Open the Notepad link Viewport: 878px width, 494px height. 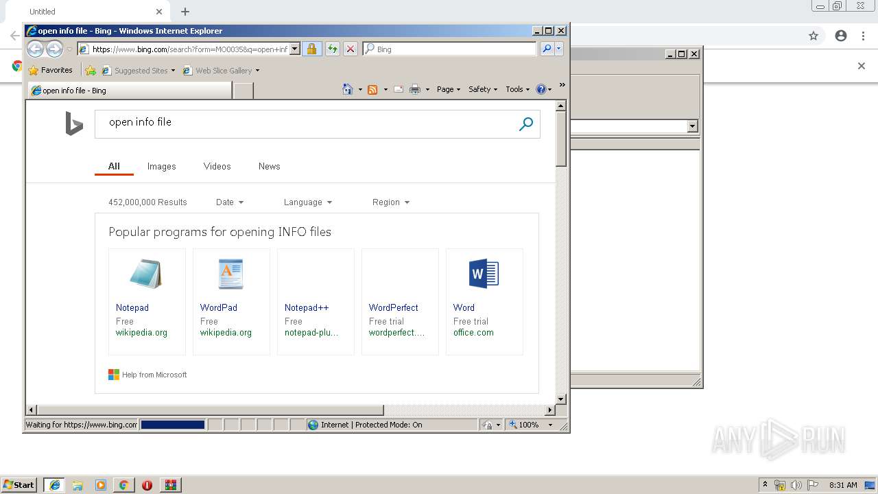point(132,307)
